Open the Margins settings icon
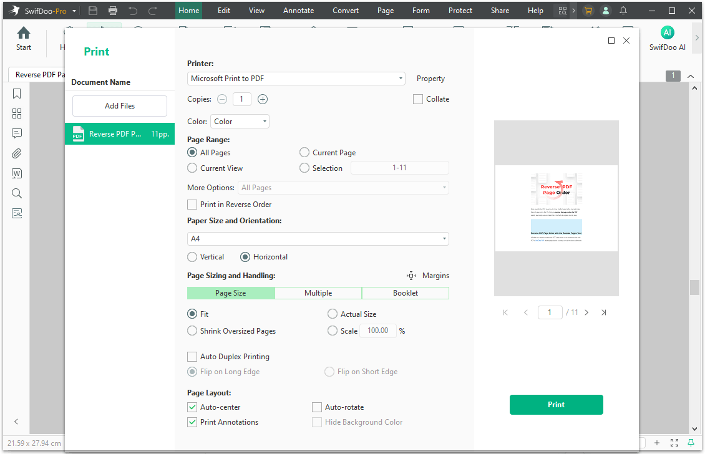 coord(411,276)
